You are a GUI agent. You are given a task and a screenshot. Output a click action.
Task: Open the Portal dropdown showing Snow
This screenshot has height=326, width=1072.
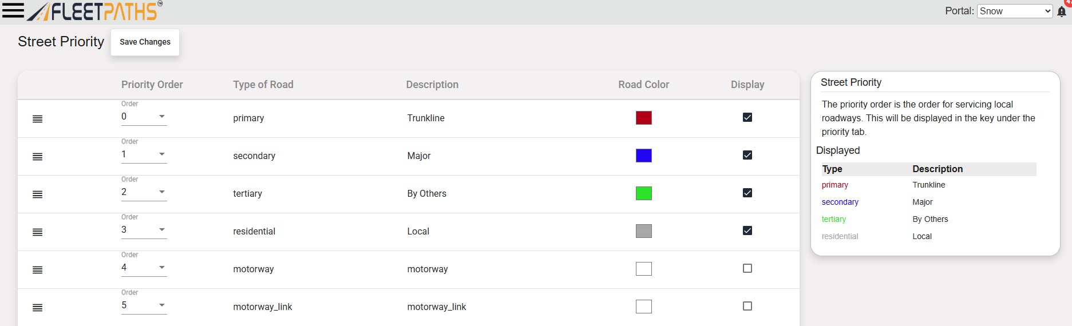coord(1014,11)
